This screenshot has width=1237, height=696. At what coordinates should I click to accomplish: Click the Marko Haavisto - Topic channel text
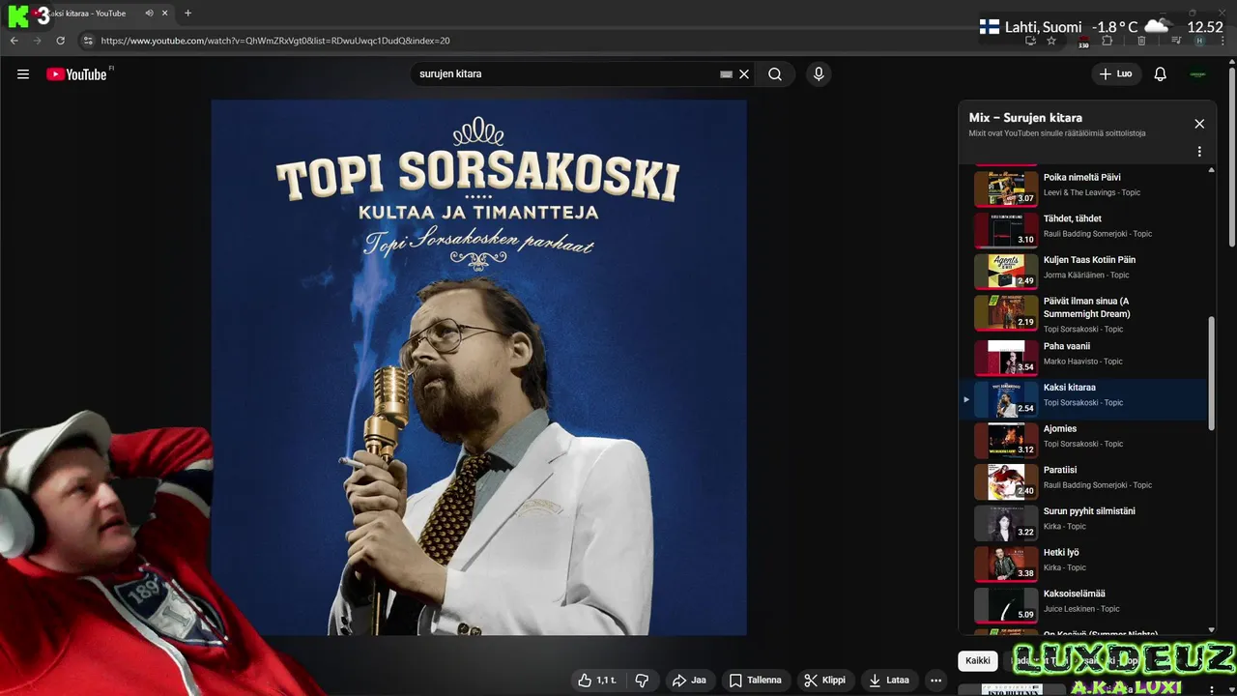1083,362
